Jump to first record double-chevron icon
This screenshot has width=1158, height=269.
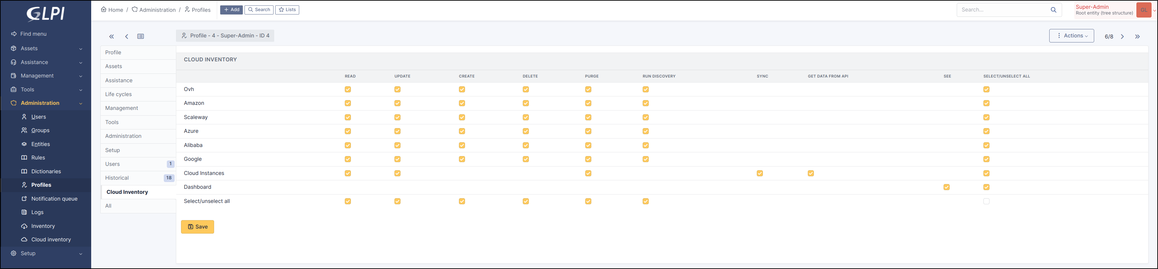click(x=111, y=37)
